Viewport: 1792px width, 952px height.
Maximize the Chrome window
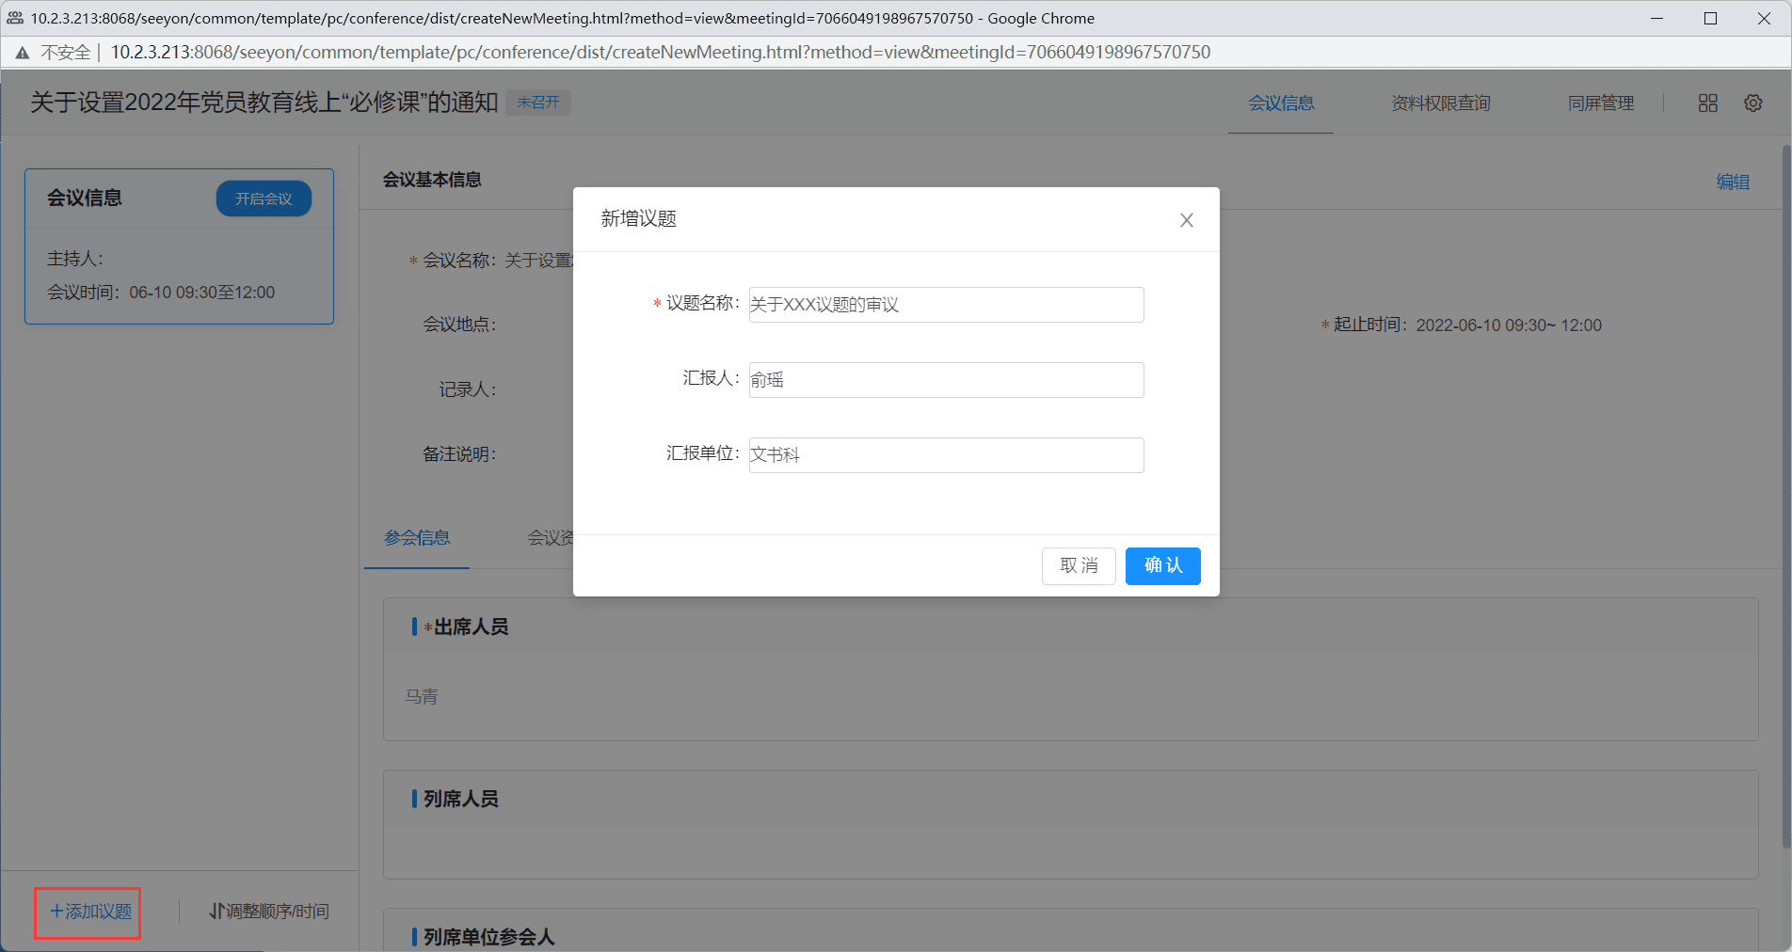1710,18
